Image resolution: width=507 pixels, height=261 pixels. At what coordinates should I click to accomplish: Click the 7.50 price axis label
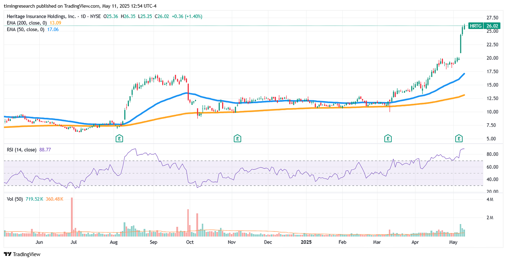point(491,125)
